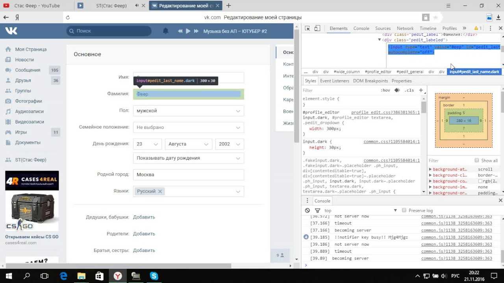Image resolution: width=504 pixels, height=283 pixels.
Task: Open the Properties tab
Action: point(402,81)
